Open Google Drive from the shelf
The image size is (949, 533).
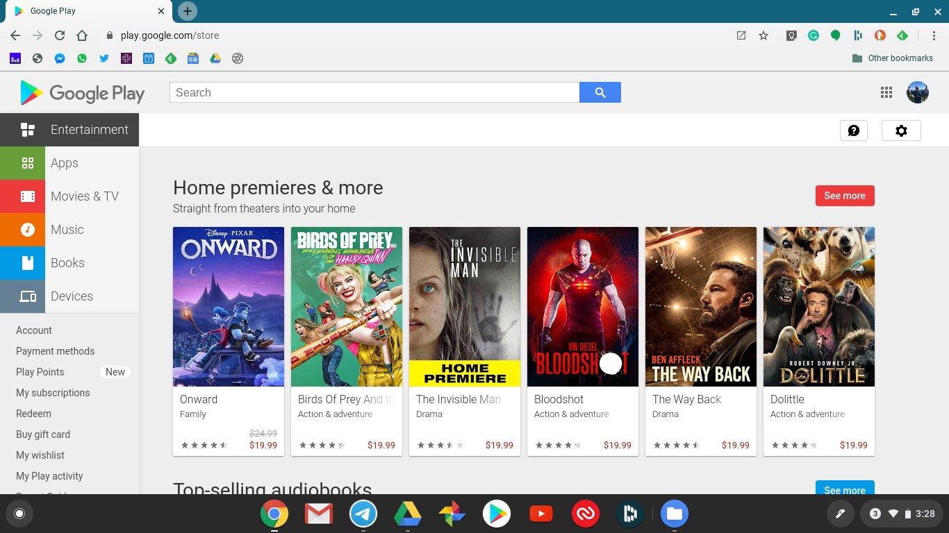click(x=408, y=514)
